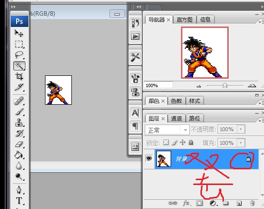Open the layer style fx menu

[x=187, y=203]
